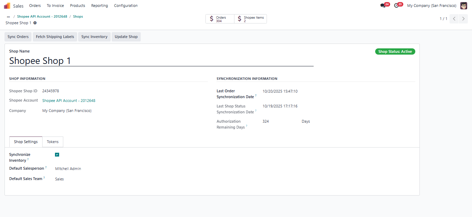Switch to the Tokens tab
Image resolution: width=472 pixels, height=217 pixels.
point(53,142)
